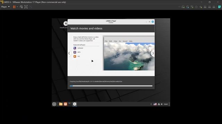222x124 pixels.
Task: Click the 'LMDE 6 Faye' installer title
Action: [111, 21]
